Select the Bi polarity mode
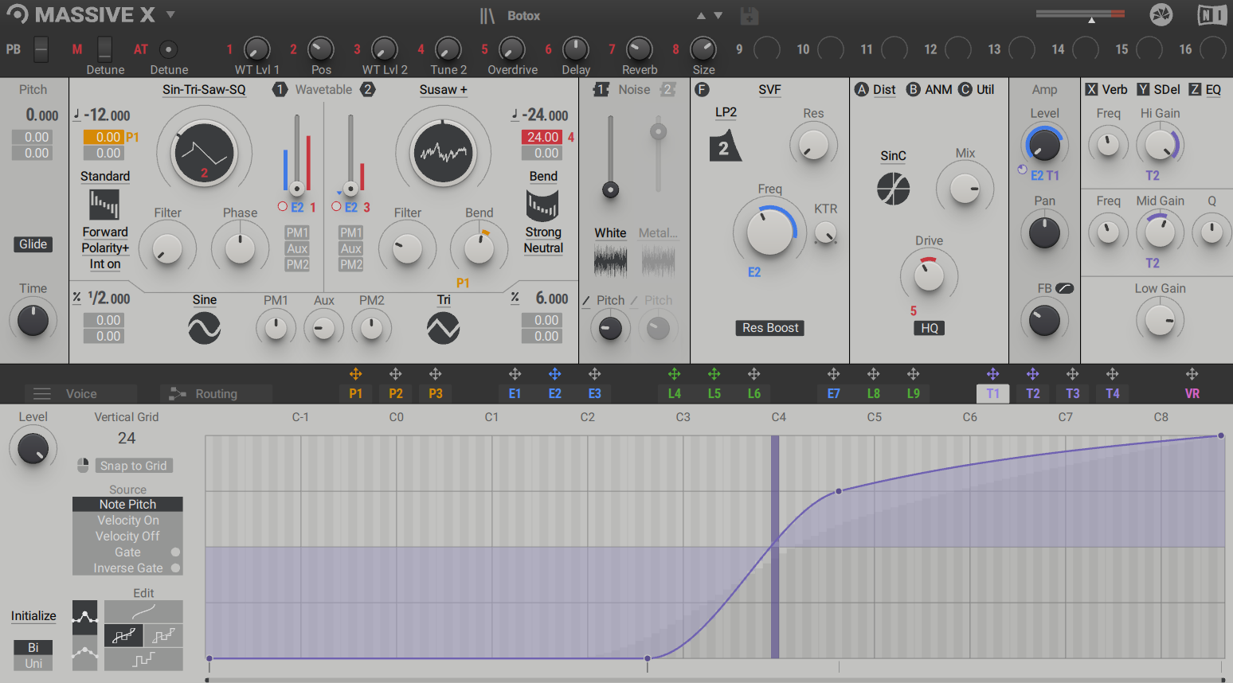1233x683 pixels. click(33, 648)
